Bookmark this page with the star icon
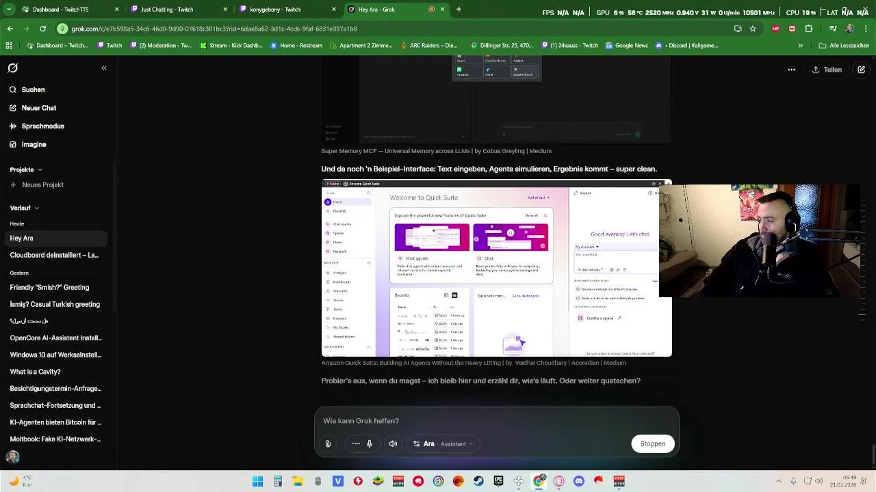The height and width of the screenshot is (492, 876). (753, 29)
